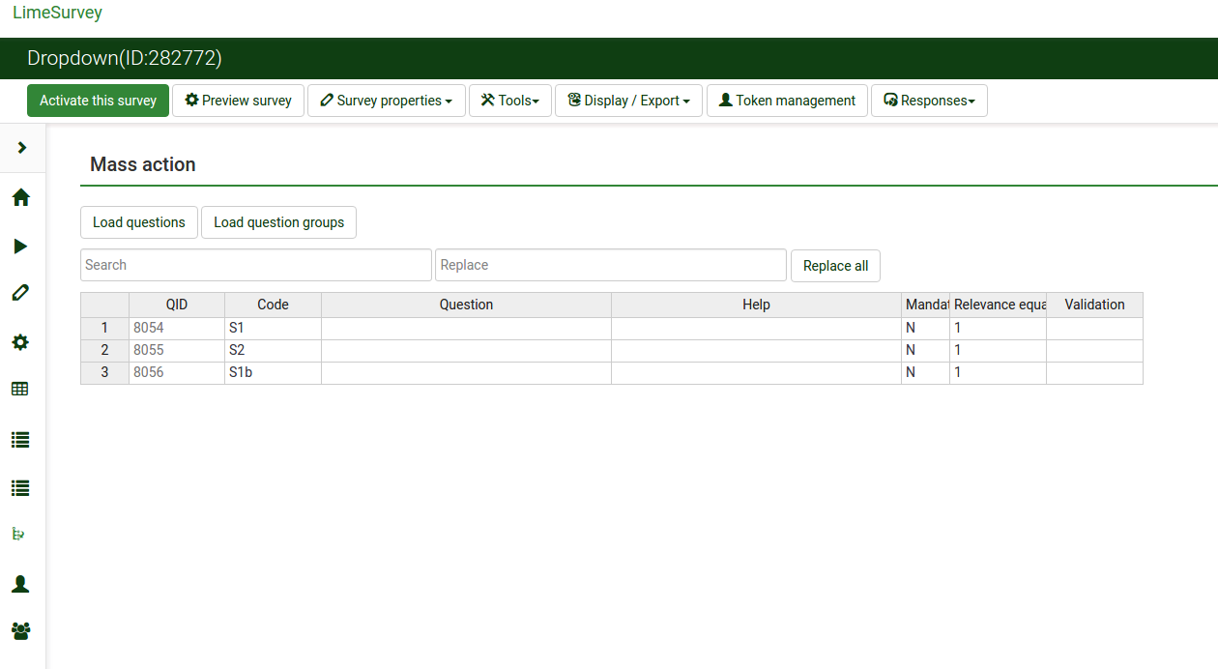Viewport: 1218px width, 669px height.
Task: Click the second list icon in sidebar
Action: click(x=20, y=488)
